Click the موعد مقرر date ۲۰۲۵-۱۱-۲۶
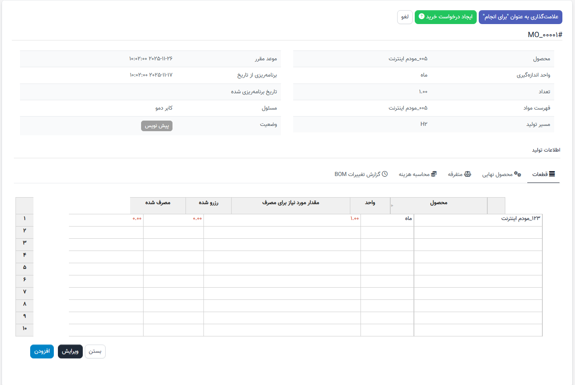The width and height of the screenshot is (575, 385). pos(151,59)
